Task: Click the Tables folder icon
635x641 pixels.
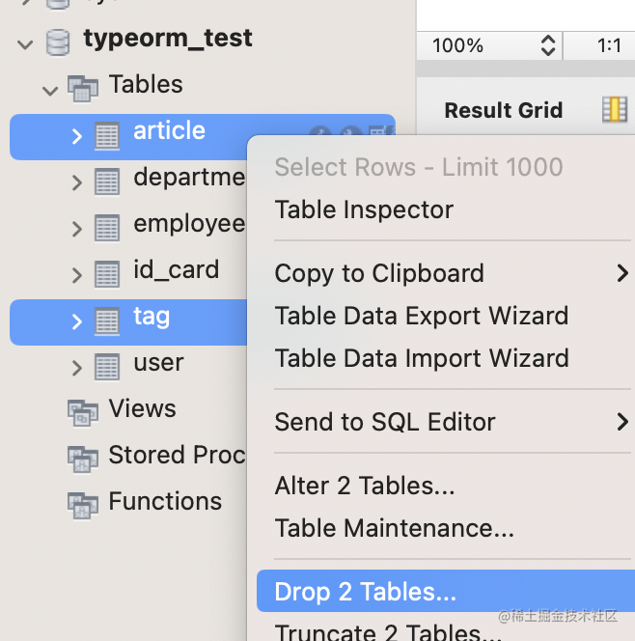Action: [83, 87]
